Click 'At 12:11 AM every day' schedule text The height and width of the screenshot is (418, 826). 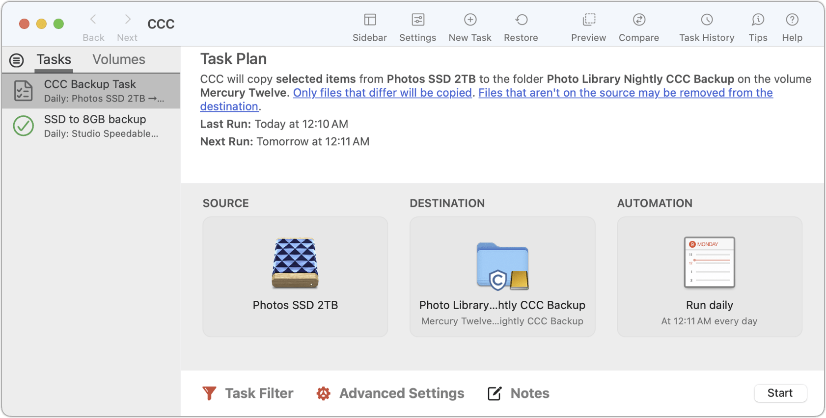click(x=710, y=321)
